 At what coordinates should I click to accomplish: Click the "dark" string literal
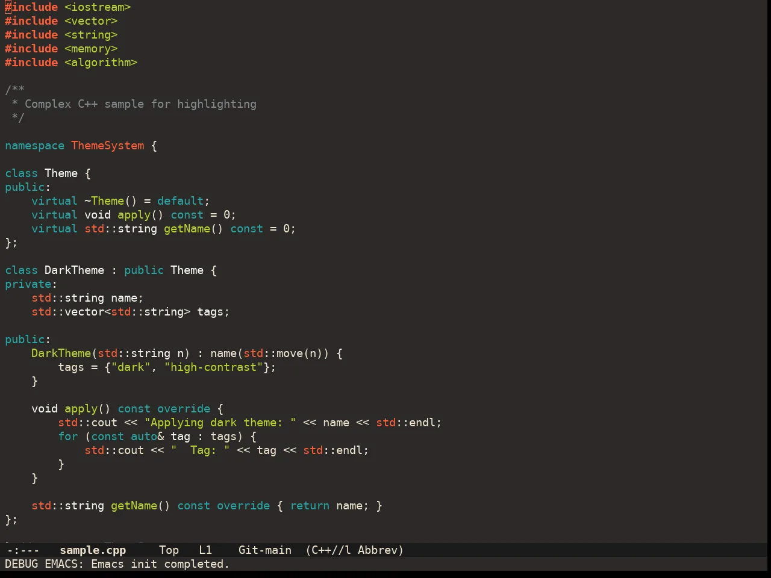pos(131,367)
